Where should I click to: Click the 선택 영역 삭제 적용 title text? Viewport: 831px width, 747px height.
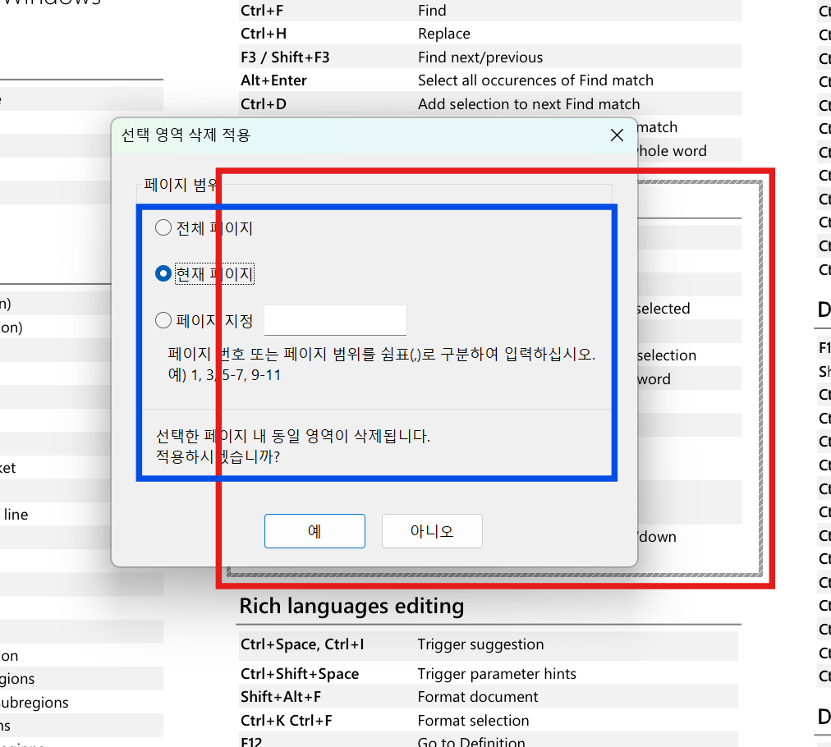(x=186, y=135)
